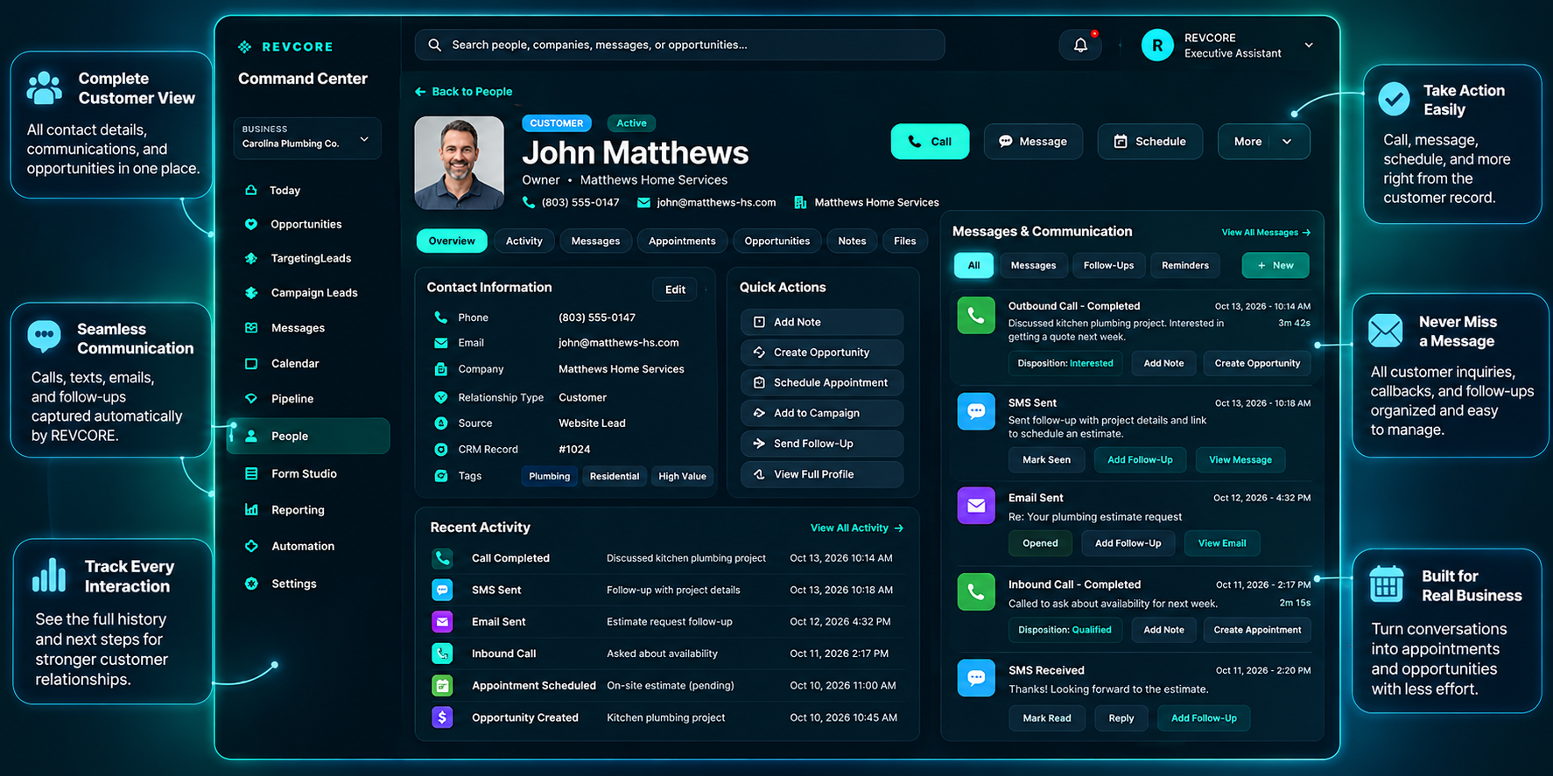Image resolution: width=1553 pixels, height=776 pixels.
Task: Click the High Value tag
Action: tap(682, 476)
